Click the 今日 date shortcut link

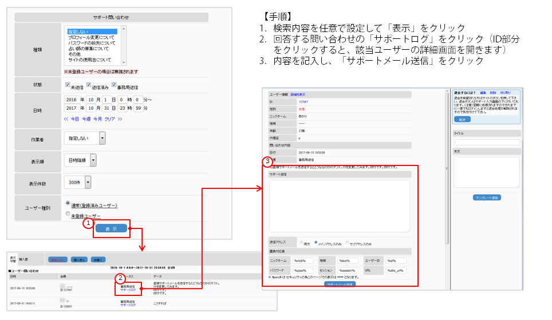point(75,119)
